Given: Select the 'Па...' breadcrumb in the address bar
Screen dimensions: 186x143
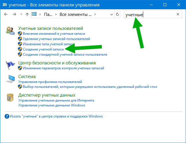Looking at the screenshot, I should [x=48, y=15].
